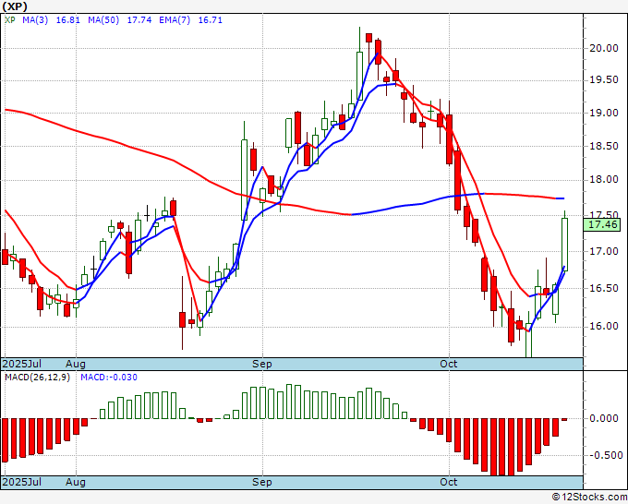Click the MA(50) value 17.74
628x504 pixels.
click(x=139, y=20)
